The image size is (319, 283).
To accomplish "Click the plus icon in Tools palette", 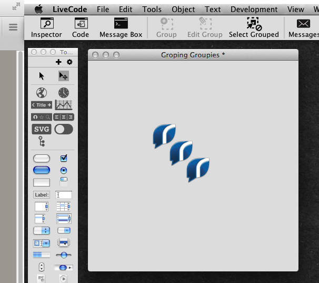I will (x=58, y=62).
